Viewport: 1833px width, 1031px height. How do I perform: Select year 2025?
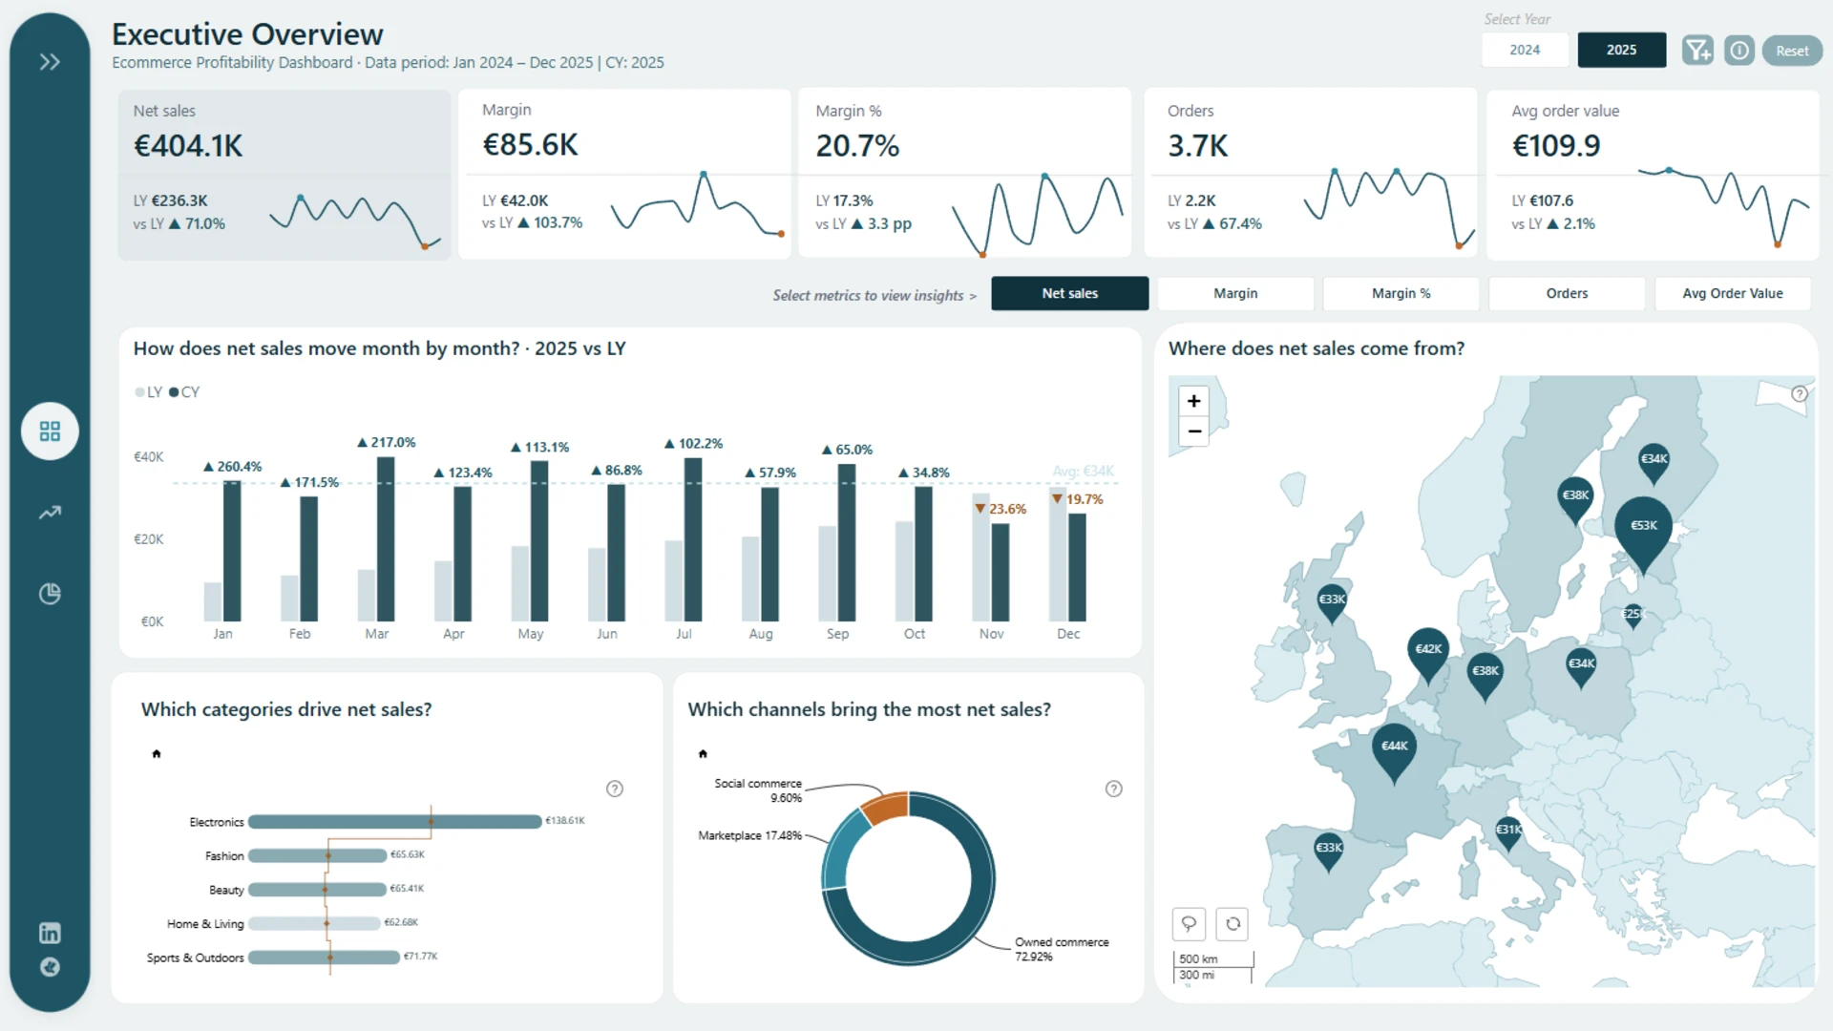(1621, 50)
